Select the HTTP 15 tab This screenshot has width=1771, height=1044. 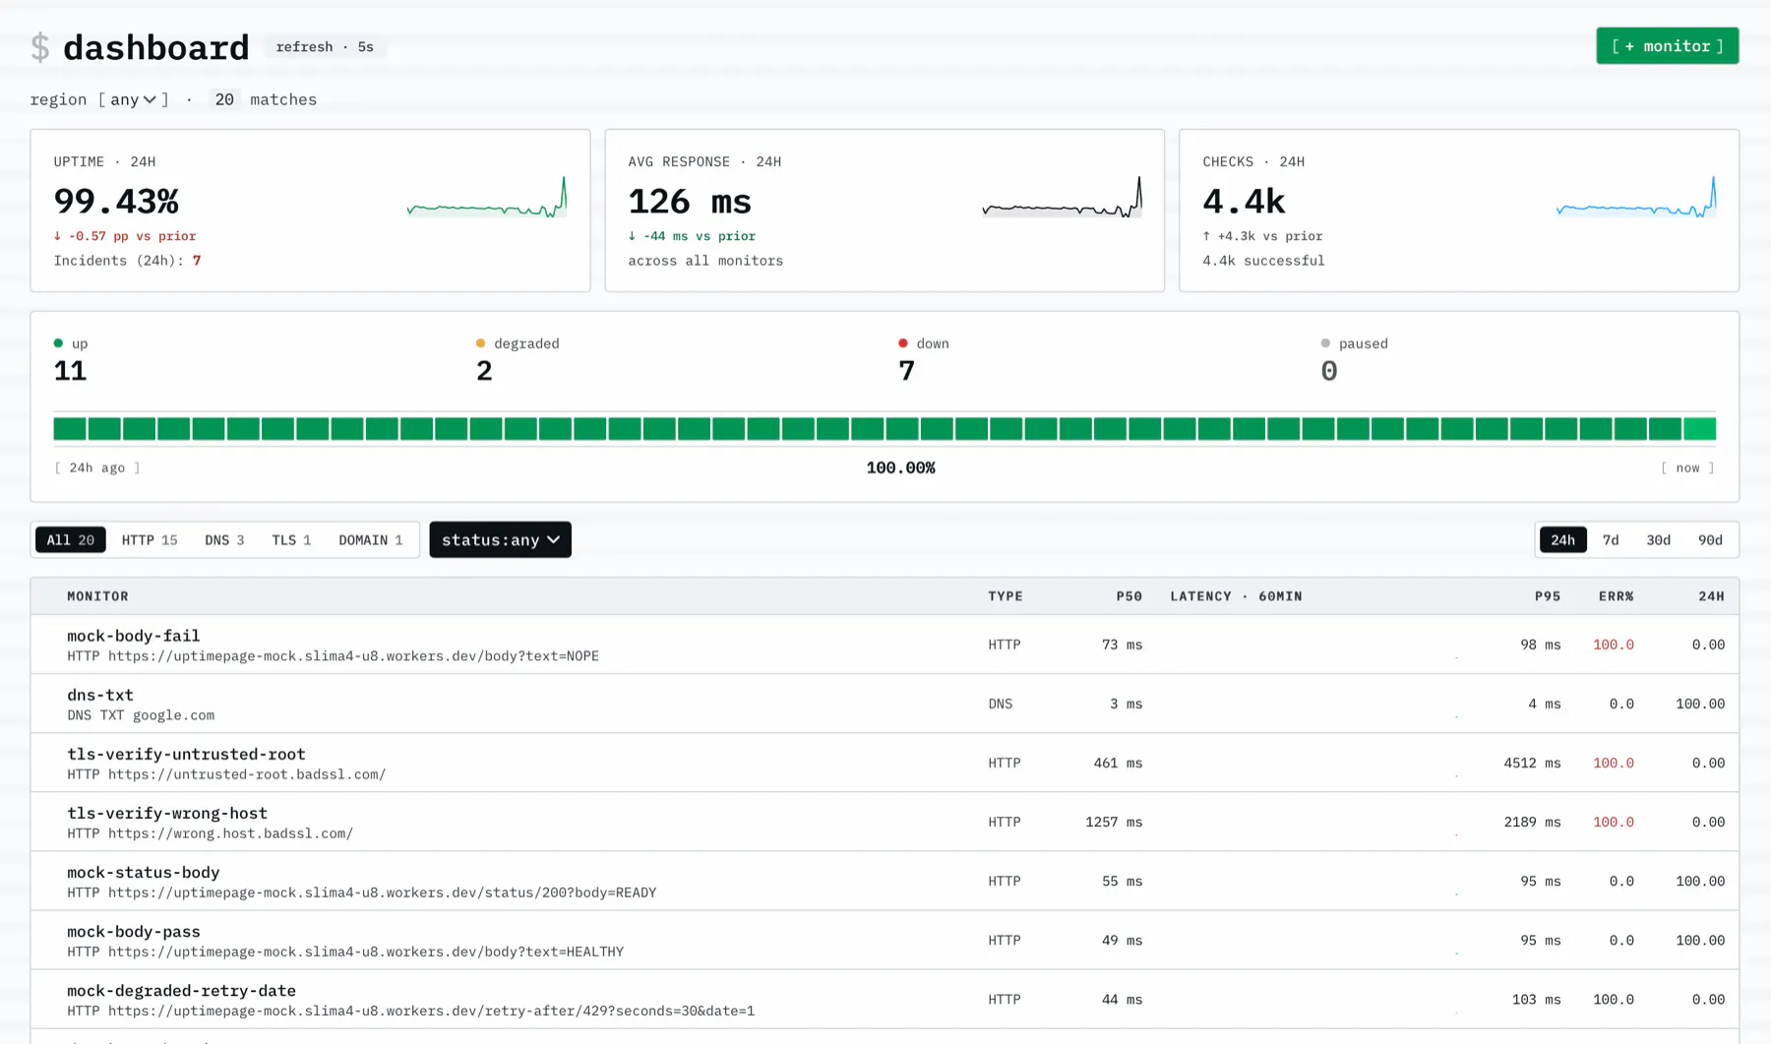pos(150,539)
